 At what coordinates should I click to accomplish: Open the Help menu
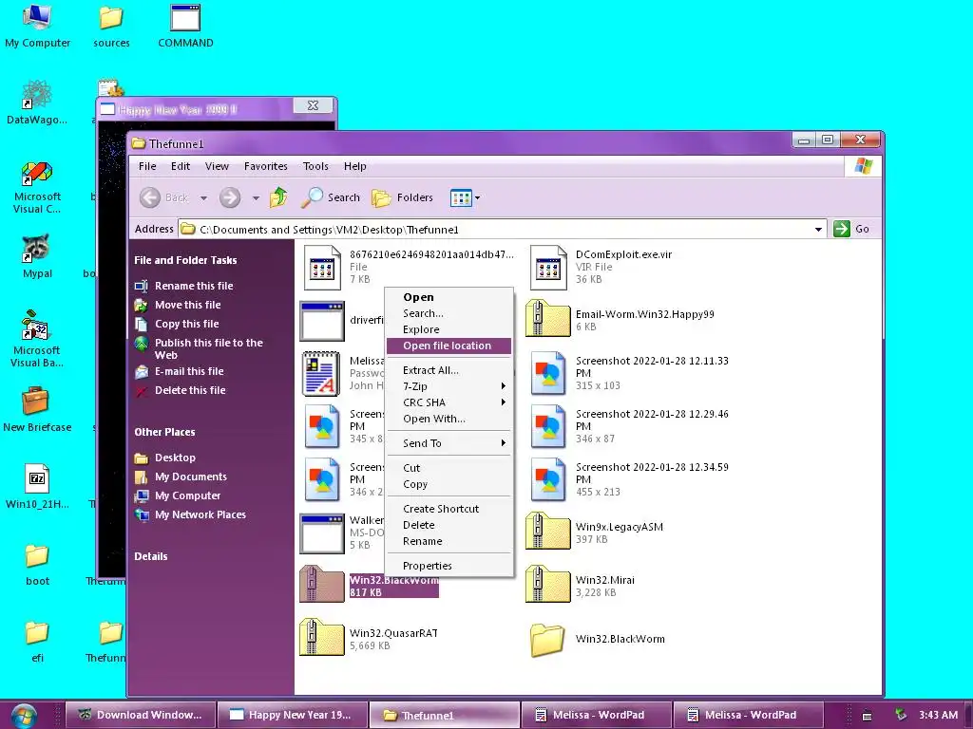click(x=355, y=166)
